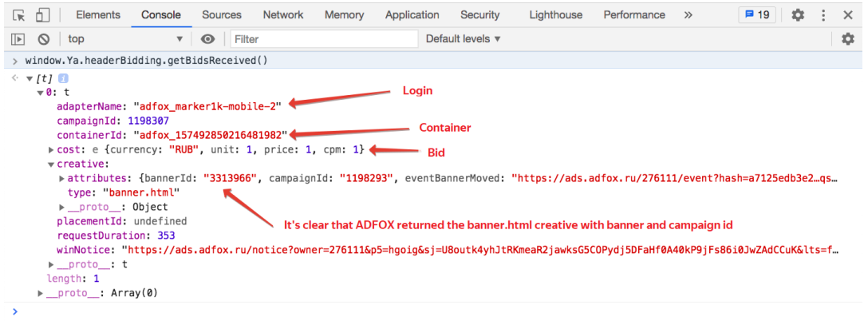
Task: Open the console settings gear below the toolbar
Action: (x=847, y=39)
